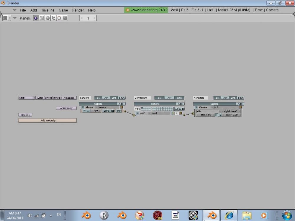Collapse the Panels header triangle
Screen dimensions: 295x221
[15, 18]
